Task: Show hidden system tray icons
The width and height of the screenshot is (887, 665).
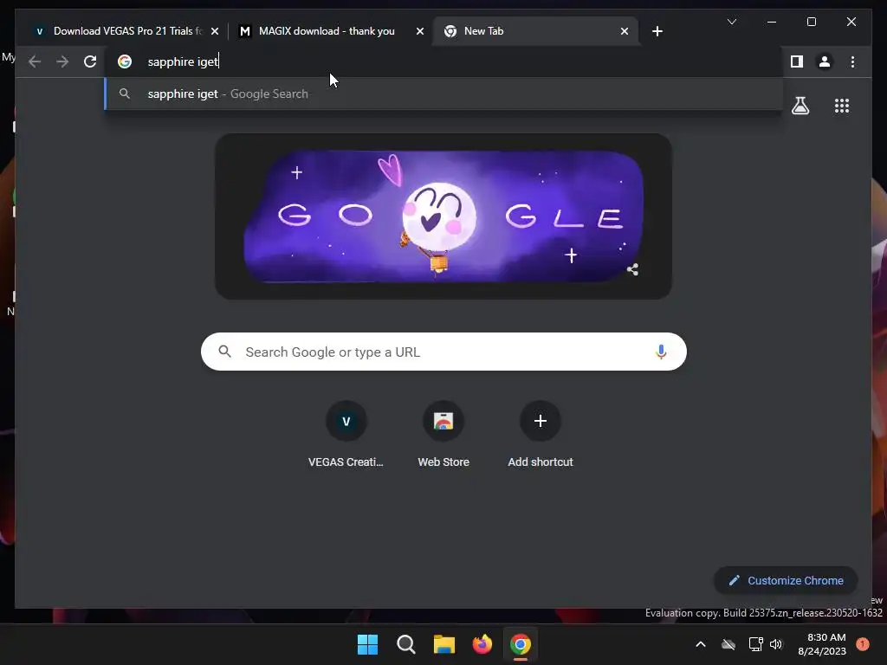Action: pos(700,644)
